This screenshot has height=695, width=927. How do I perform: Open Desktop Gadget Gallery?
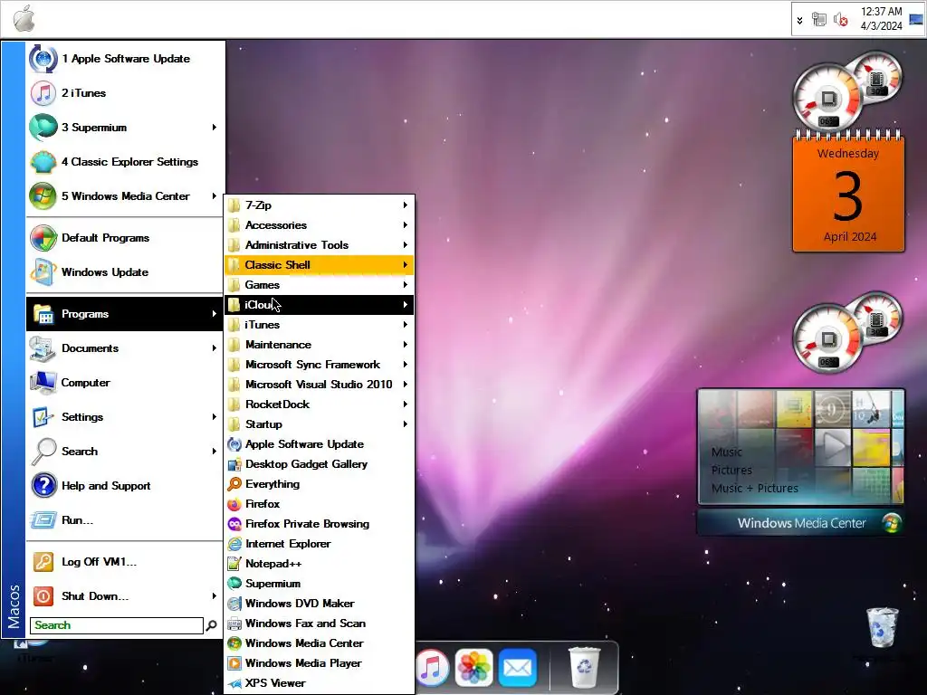click(320, 464)
